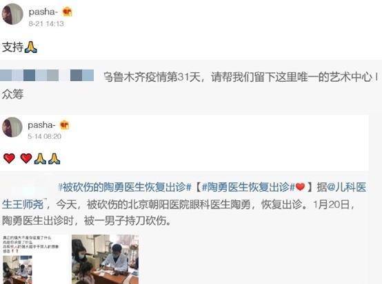Image resolution: width=382 pixels, height=284 pixels.
Task: Open the doctor consultation photo thumbnail
Action: (105, 259)
